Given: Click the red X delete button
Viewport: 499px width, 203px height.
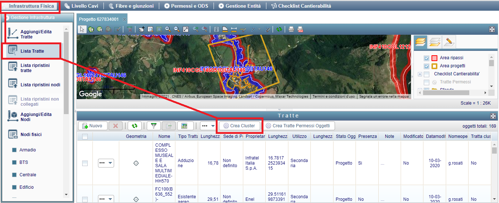Looking at the screenshot, I should [x=116, y=126].
